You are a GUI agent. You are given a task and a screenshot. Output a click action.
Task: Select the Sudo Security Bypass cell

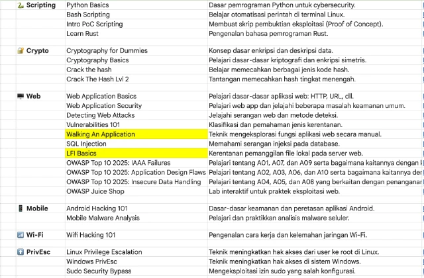(x=136, y=271)
